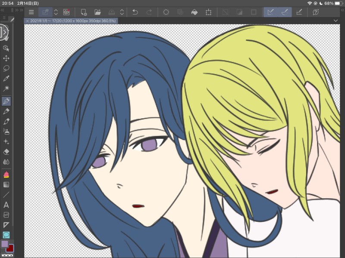Click the Fill bucket command icon

click(194, 12)
